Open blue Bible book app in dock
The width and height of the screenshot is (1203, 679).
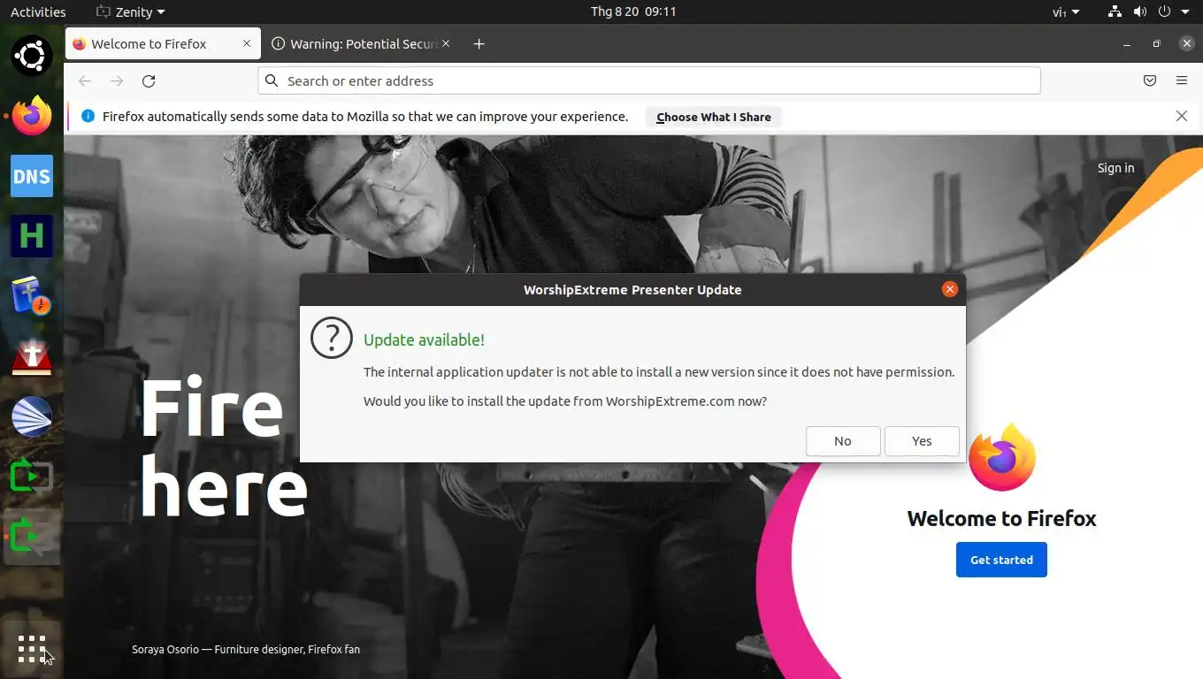point(32,296)
